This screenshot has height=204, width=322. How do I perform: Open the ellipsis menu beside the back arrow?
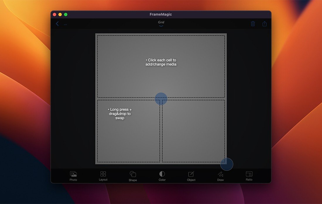65,24
